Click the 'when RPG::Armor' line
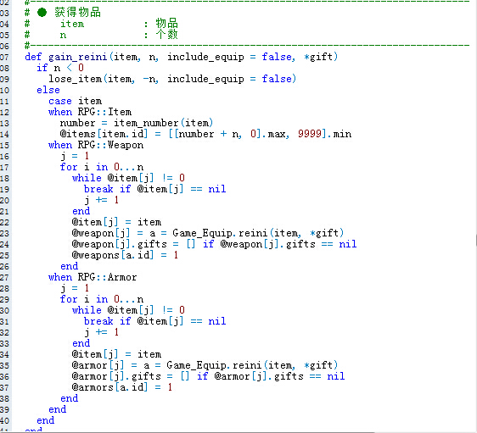Screen dimensions: 477x433 (x=93, y=277)
